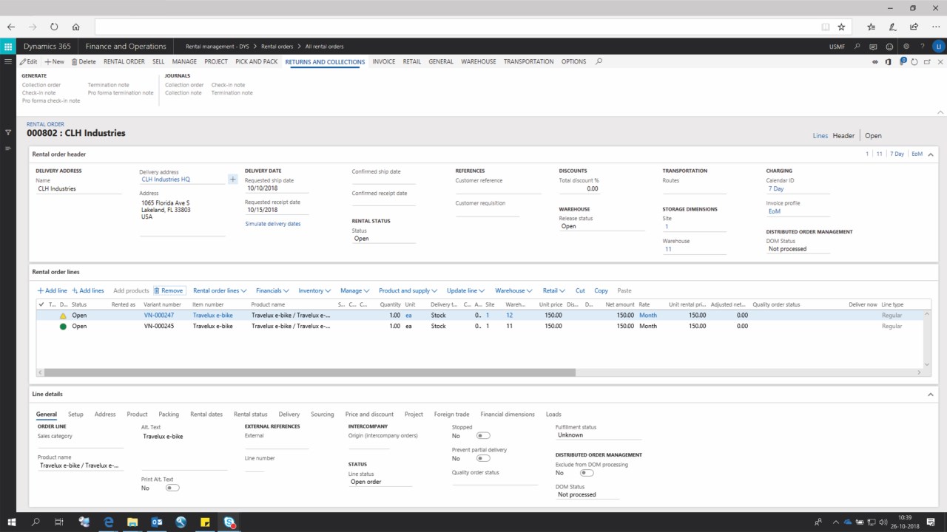Click the feedback smiley icon

point(890,46)
